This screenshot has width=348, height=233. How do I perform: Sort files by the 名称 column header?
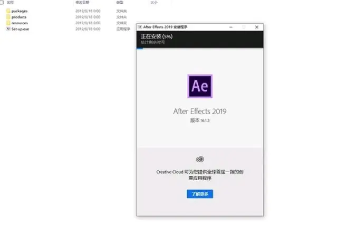click(10, 3)
